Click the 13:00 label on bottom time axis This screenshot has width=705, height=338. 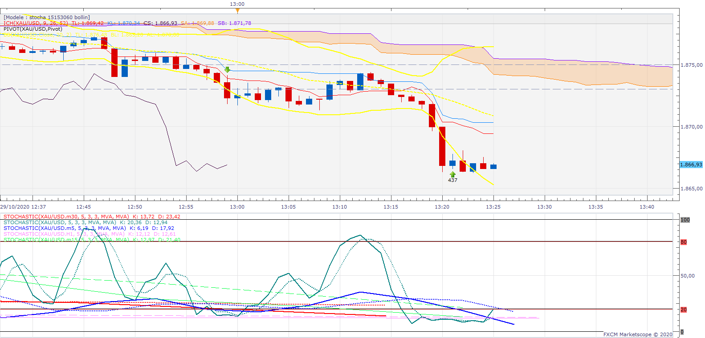pos(237,207)
